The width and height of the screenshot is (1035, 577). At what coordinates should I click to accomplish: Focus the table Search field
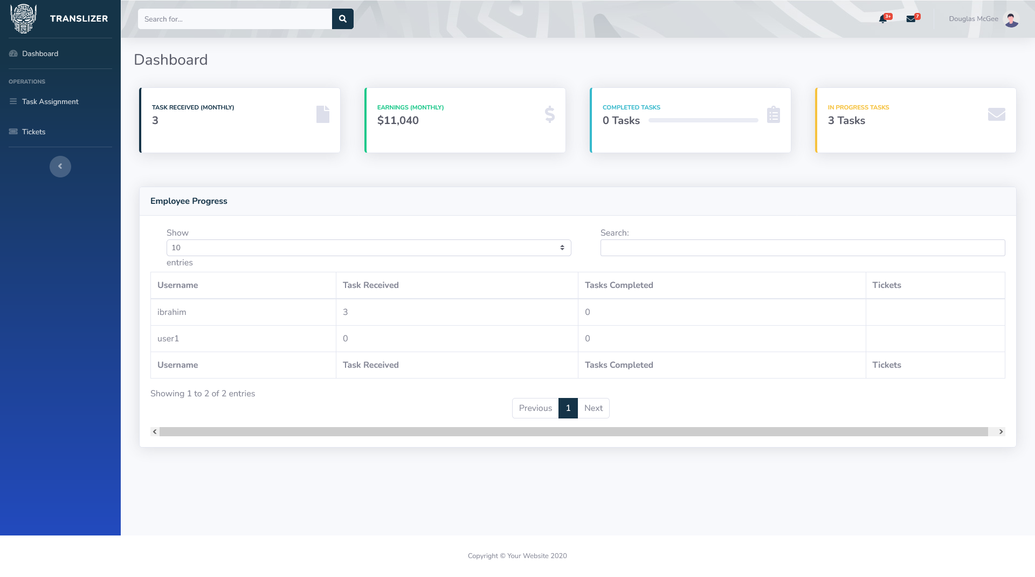click(x=803, y=248)
